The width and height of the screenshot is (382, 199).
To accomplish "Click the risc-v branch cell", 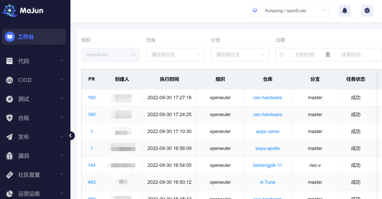I will [315, 165].
